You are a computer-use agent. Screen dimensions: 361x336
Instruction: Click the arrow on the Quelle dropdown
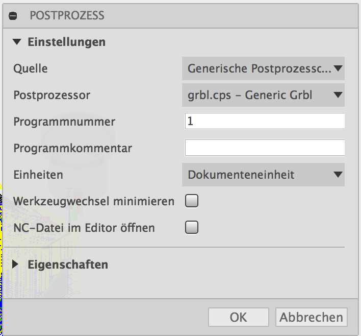pos(338,68)
